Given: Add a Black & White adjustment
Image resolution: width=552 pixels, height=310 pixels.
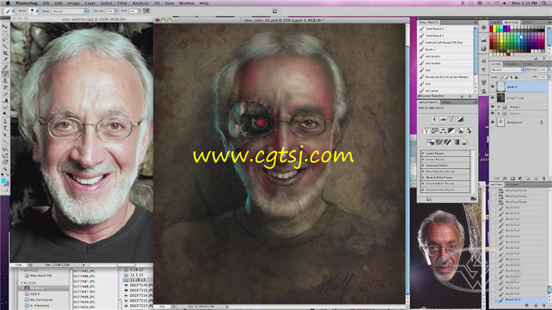Looking at the screenshot, I should coord(452,131).
